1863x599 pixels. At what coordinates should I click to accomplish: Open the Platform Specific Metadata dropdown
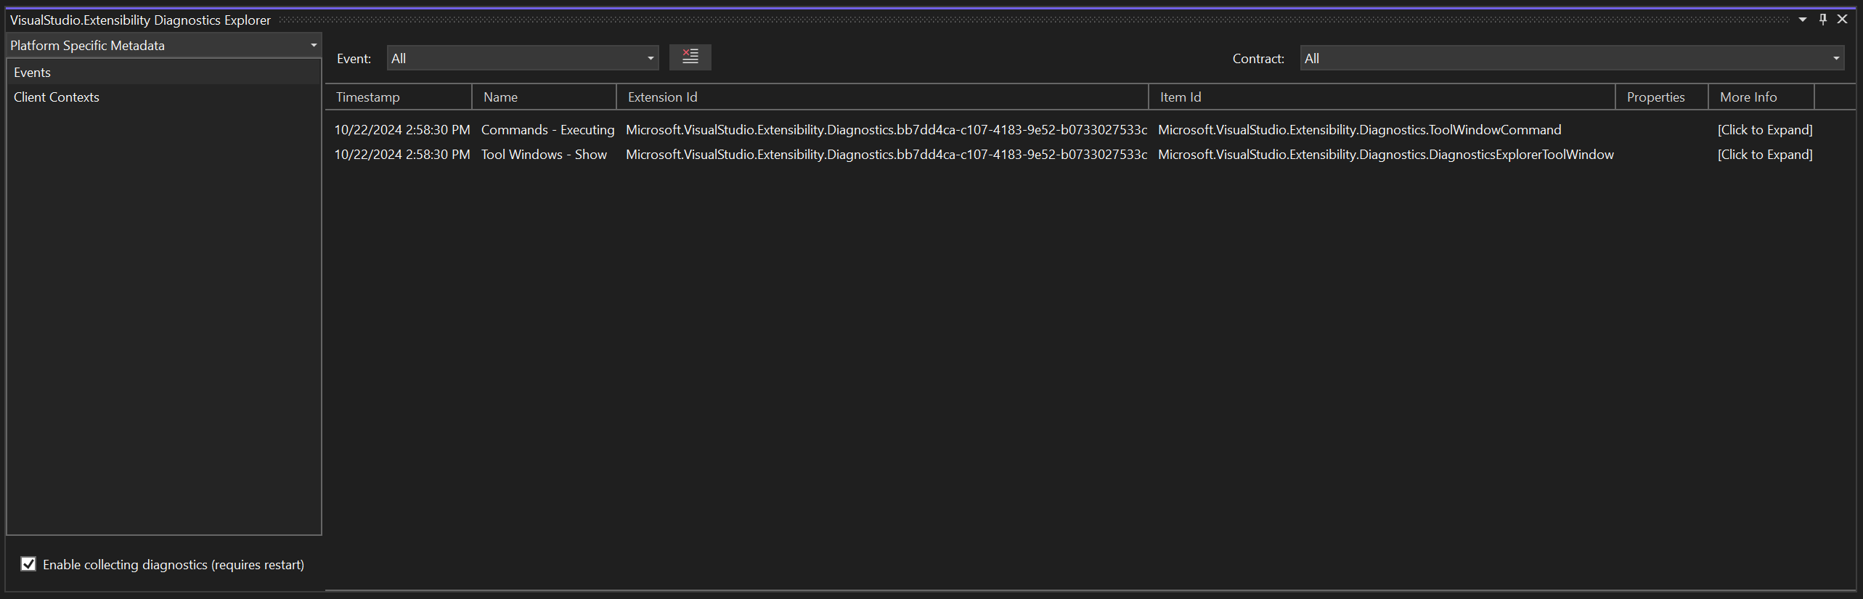(x=163, y=45)
